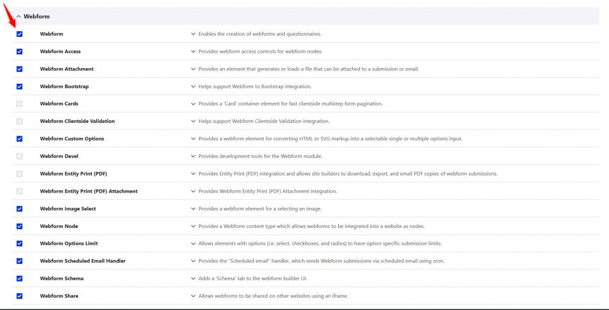Expand the Webform Share description chevron
This screenshot has width=609, height=310.
(194, 296)
